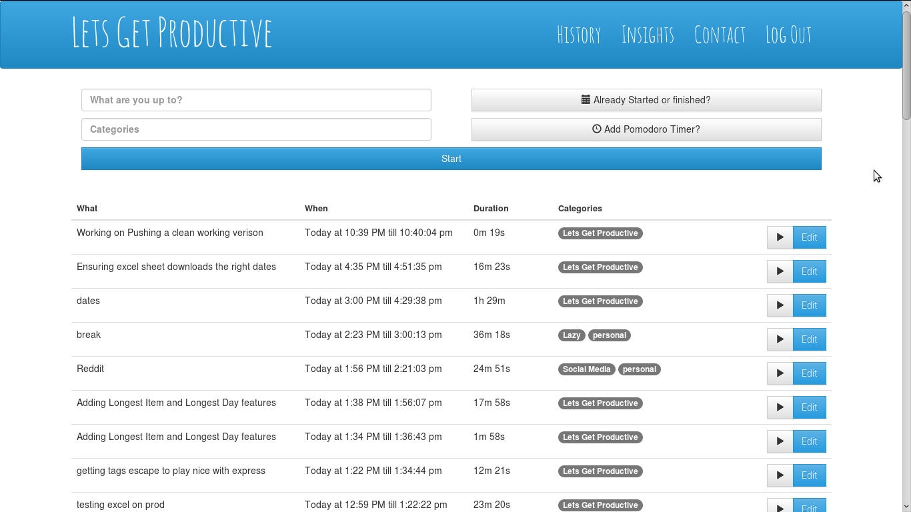The height and width of the screenshot is (512, 911).
Task: Play the 'testing excel on prod' activity
Action: pyautogui.click(x=780, y=507)
